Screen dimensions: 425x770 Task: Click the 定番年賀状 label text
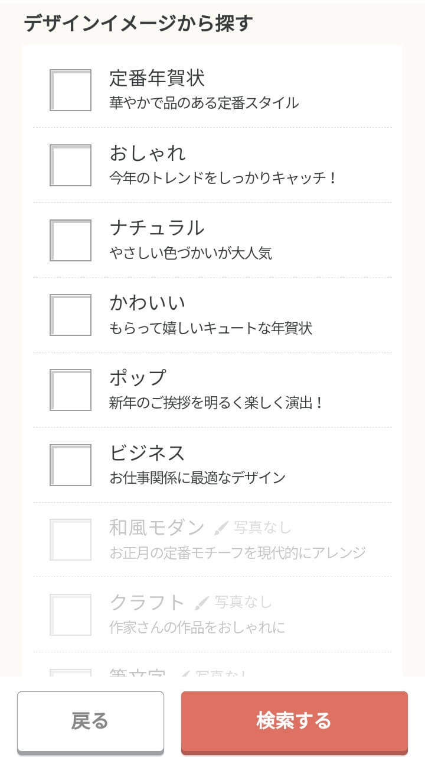click(x=157, y=78)
